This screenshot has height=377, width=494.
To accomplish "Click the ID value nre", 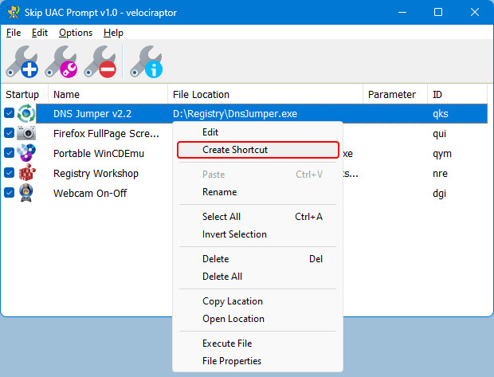I will coord(440,174).
